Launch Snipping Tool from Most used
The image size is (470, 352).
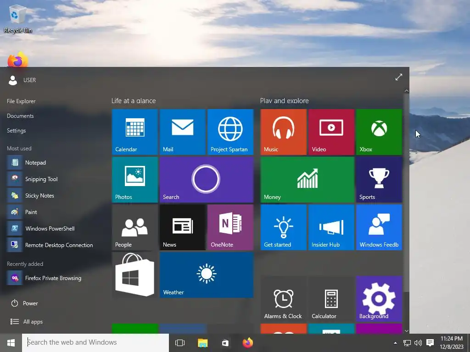[54, 179]
